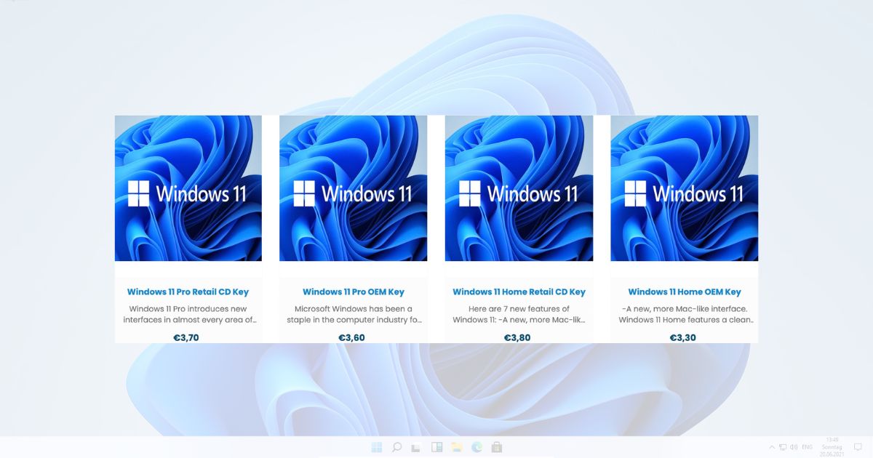
Task: Expand the hidden system tray icons chevron
Action: [x=772, y=447]
